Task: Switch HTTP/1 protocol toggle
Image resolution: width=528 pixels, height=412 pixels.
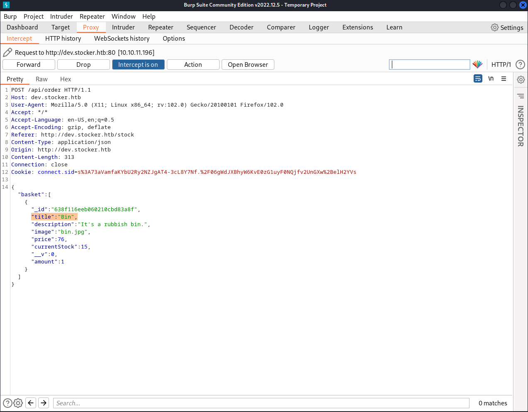Action: click(x=501, y=65)
